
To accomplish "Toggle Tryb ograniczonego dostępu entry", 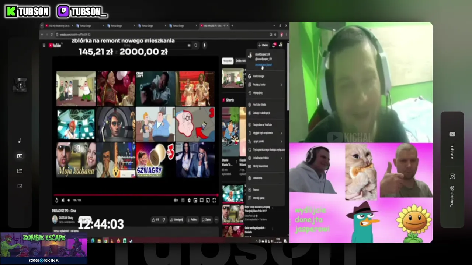I will pos(265,150).
